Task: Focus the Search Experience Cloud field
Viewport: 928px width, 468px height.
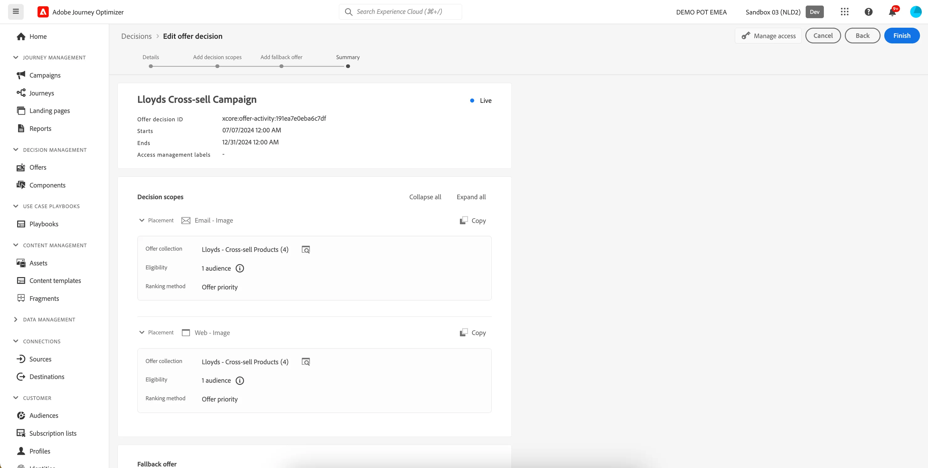Action: click(x=400, y=12)
